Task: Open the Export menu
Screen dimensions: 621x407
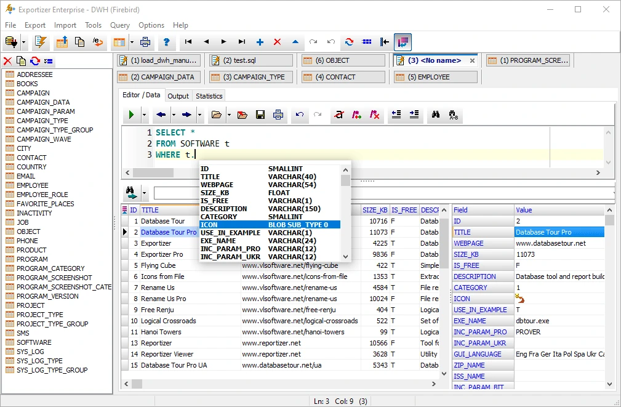Action: pos(35,25)
